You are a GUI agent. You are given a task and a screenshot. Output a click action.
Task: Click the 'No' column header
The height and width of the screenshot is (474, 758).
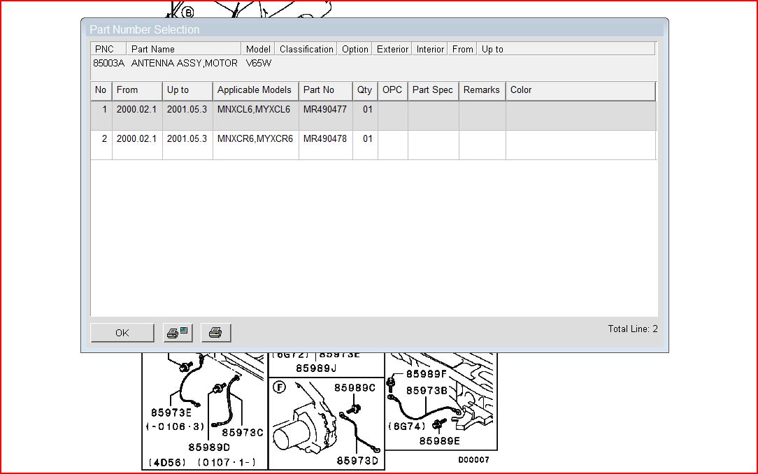tap(101, 90)
